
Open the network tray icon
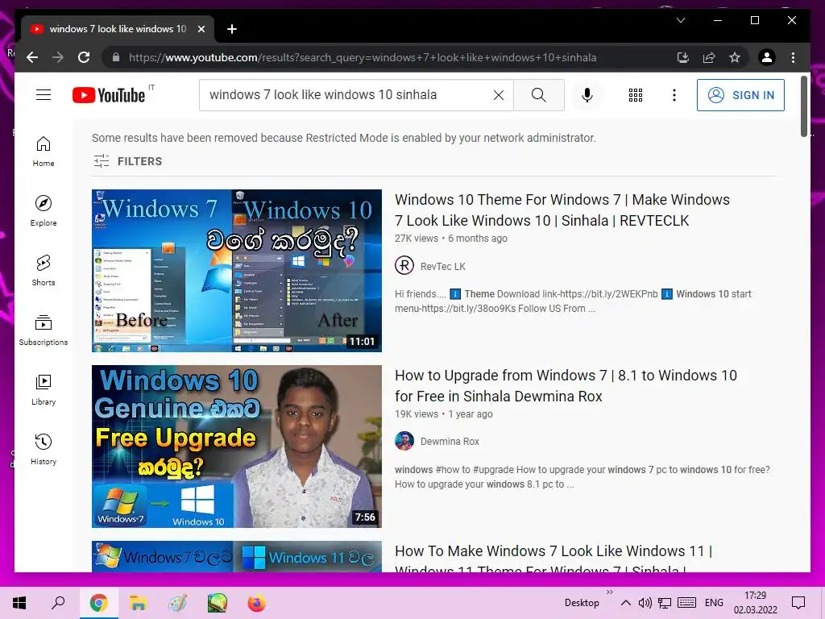click(x=665, y=603)
